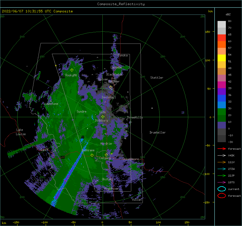Click the Didsbury city label

point(101,120)
